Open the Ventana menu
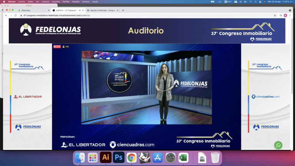 pos(86,2)
